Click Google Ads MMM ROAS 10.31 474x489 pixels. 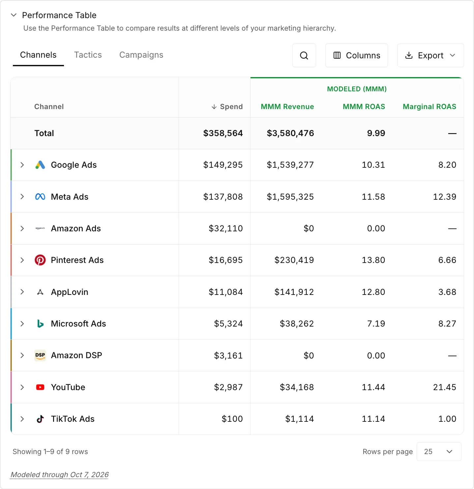373,165
